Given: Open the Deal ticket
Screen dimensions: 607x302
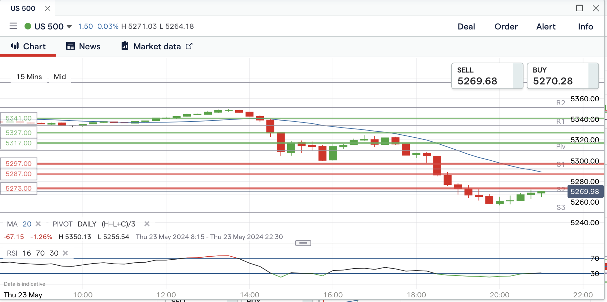Looking at the screenshot, I should tap(466, 26).
